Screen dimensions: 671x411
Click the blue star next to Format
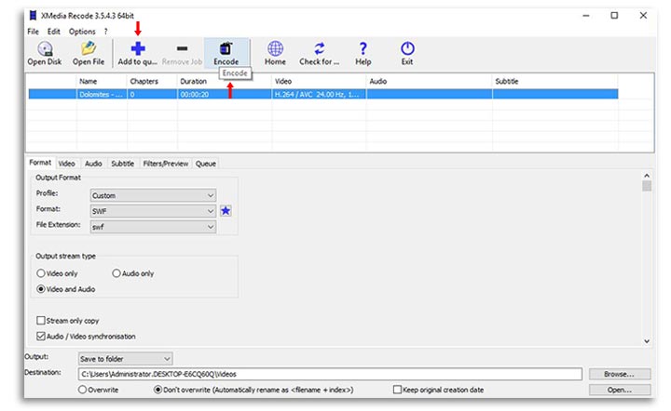[226, 211]
